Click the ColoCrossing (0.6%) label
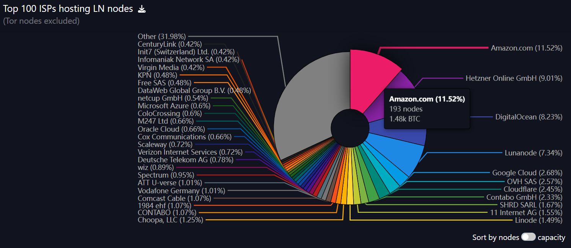Image resolution: width=571 pixels, height=248 pixels. tap(170, 113)
